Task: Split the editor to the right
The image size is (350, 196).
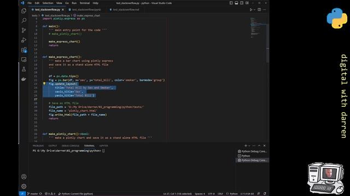Action: click(x=259, y=10)
